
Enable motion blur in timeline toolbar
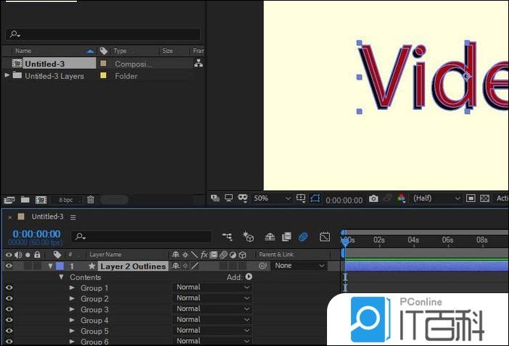pyautogui.click(x=303, y=237)
